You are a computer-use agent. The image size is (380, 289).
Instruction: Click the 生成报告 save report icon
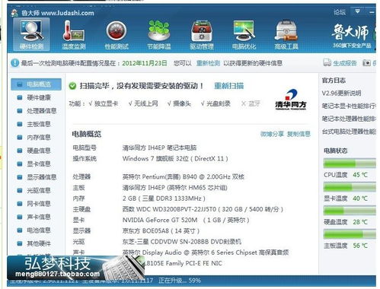(x=327, y=62)
